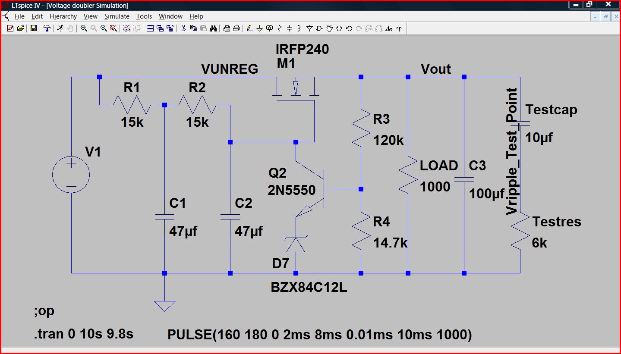Create a new schematic with toolbar icon

[10, 28]
